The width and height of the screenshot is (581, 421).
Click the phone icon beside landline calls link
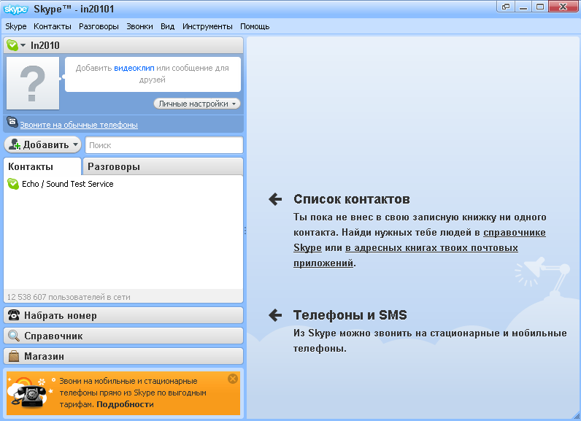coord(12,122)
